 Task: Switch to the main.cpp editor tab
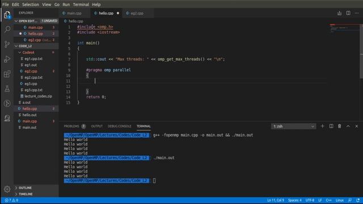74,13
